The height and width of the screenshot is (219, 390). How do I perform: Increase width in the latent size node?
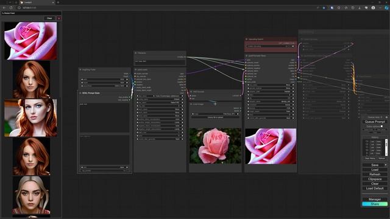[127, 80]
